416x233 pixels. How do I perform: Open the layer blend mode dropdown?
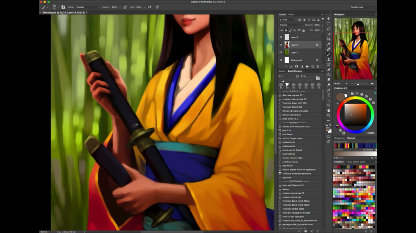[291, 25]
